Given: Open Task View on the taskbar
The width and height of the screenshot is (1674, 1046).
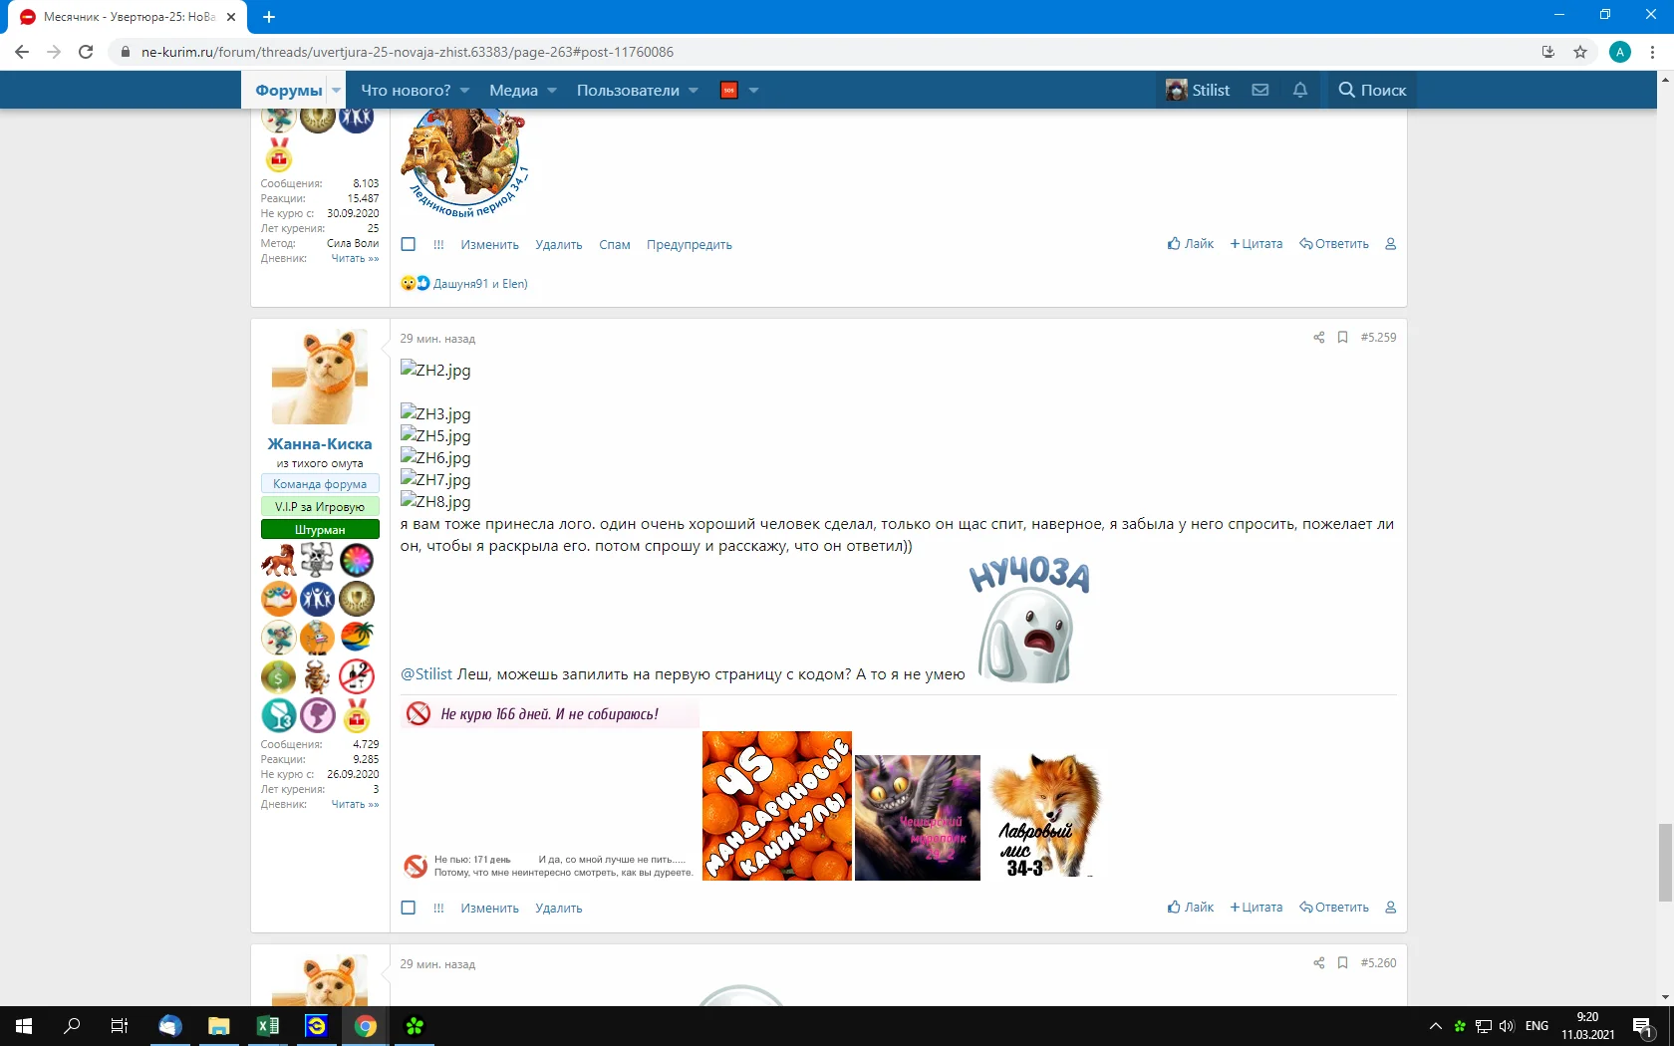Looking at the screenshot, I should [x=120, y=1026].
